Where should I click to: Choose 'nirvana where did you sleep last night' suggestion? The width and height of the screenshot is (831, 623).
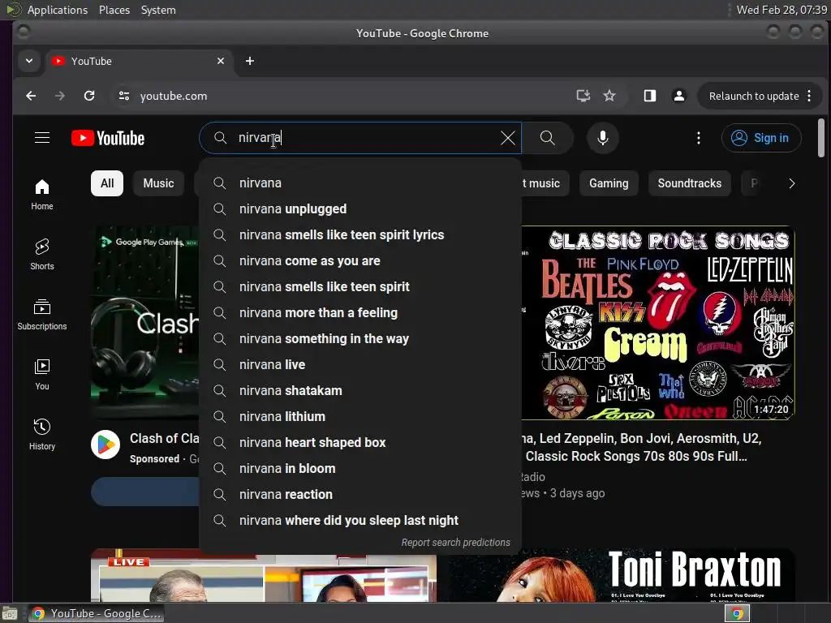coord(360,520)
